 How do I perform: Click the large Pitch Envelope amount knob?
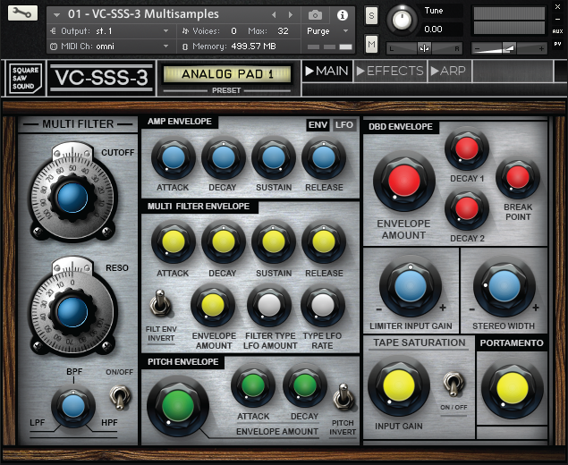[x=178, y=406]
